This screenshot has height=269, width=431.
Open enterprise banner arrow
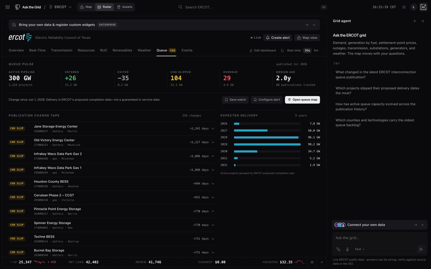click(x=307, y=25)
